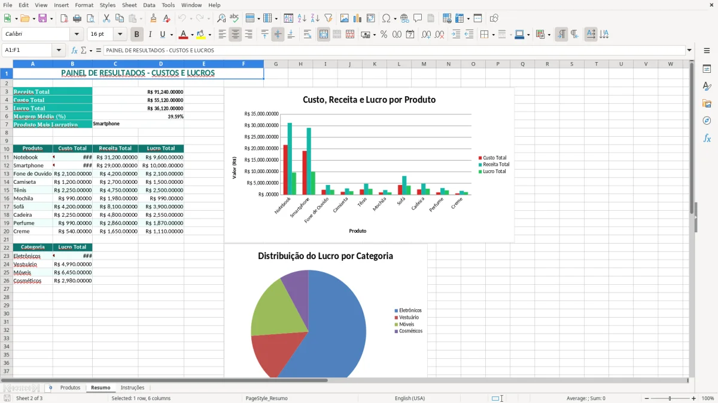Click the Sort Descending icon
The width and height of the screenshot is (718, 403).
(x=315, y=19)
